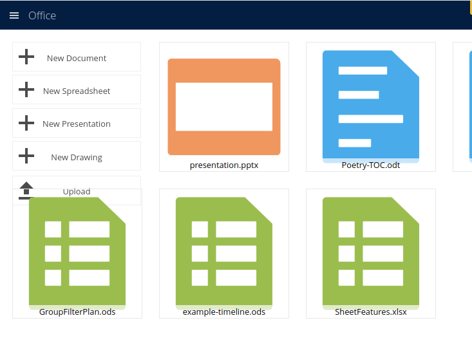This screenshot has width=472, height=345.
Task: Open the GroupFilterPlan.ods spreadsheet icon
Action: pyautogui.click(x=77, y=253)
